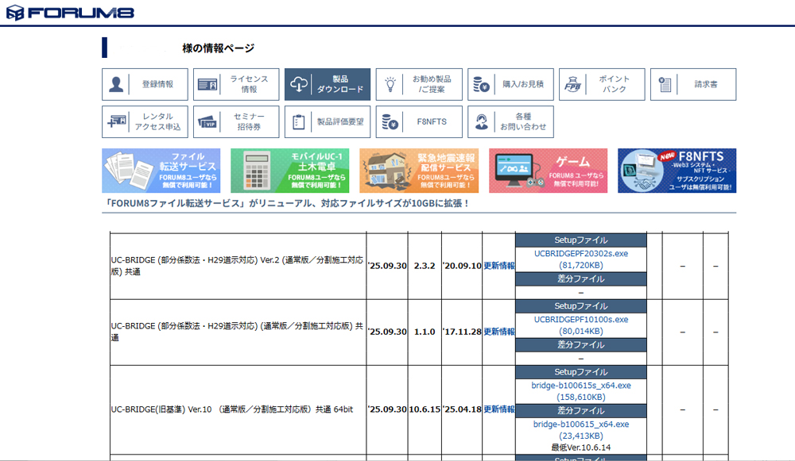
Task: Select product name UC-BRIDGE (部分係数法・H29道示対応) Ver.2
Action: click(x=237, y=266)
